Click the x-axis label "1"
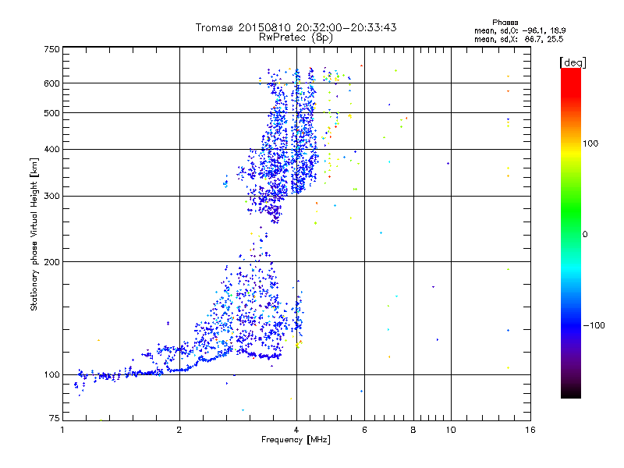 [62, 430]
